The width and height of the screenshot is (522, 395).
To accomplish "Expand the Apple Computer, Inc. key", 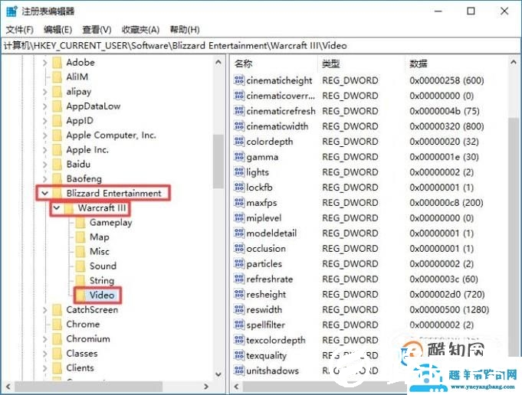I will (x=45, y=135).
